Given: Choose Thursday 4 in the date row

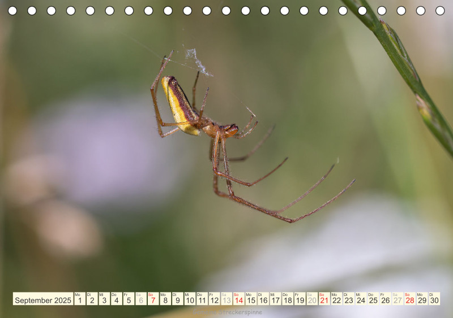Looking at the screenshot, I should (117, 299).
